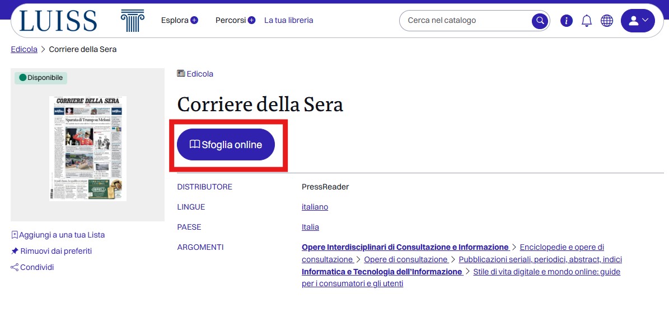Click the LUISS logo

pyautogui.click(x=58, y=21)
